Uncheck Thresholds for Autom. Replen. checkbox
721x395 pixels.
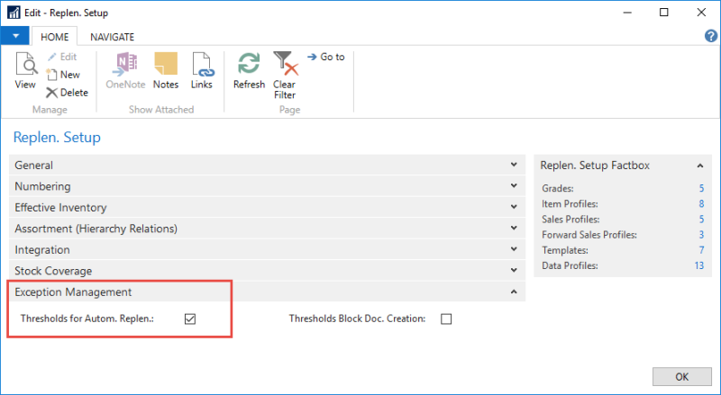[x=190, y=319]
